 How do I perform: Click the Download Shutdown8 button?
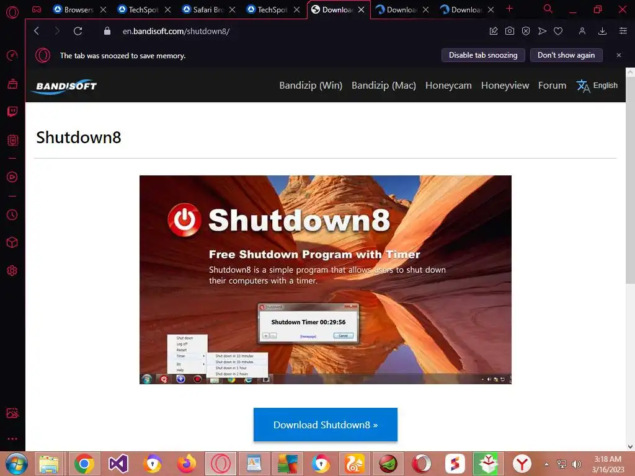[325, 425]
